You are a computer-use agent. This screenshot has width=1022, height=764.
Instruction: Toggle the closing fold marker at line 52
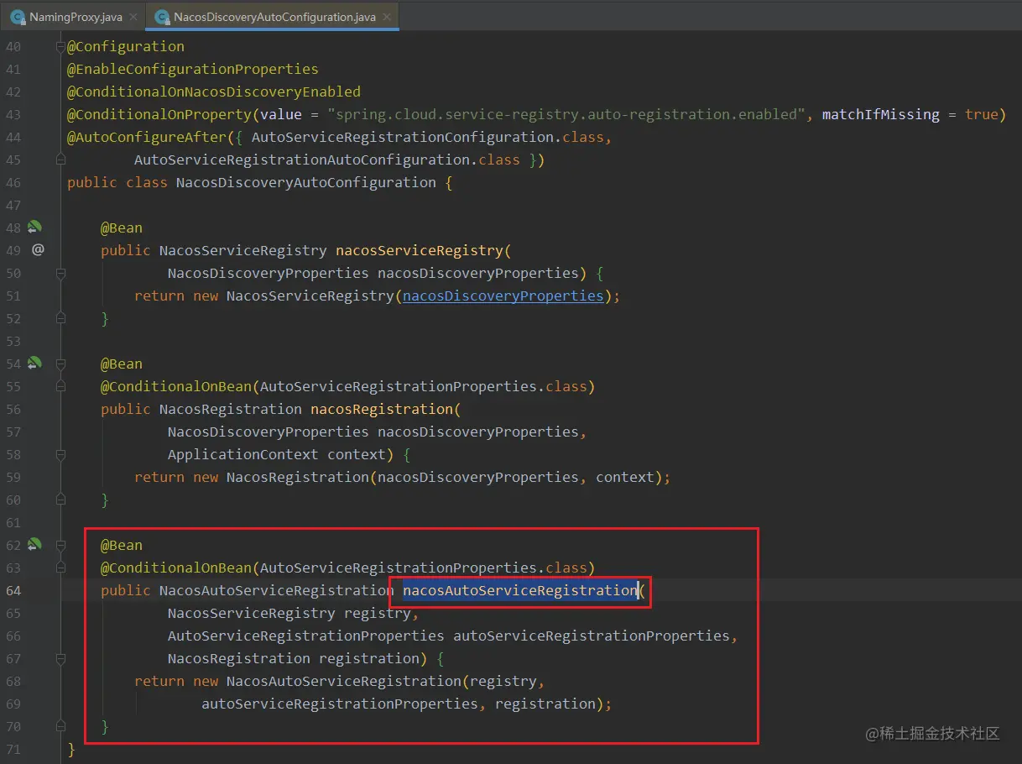click(60, 318)
